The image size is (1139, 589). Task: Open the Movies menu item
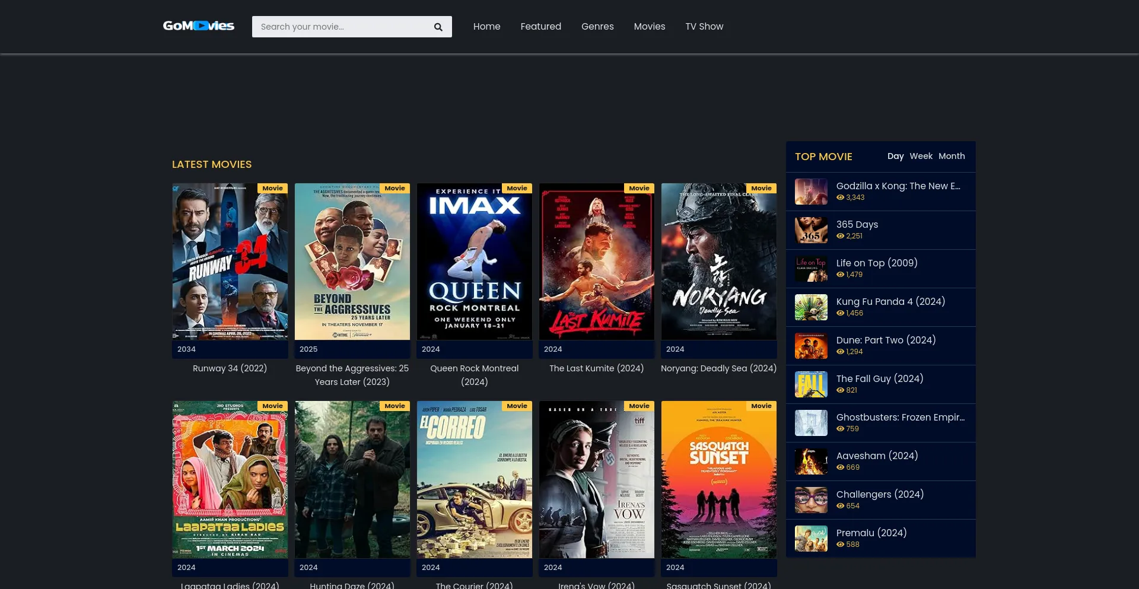[x=649, y=27]
